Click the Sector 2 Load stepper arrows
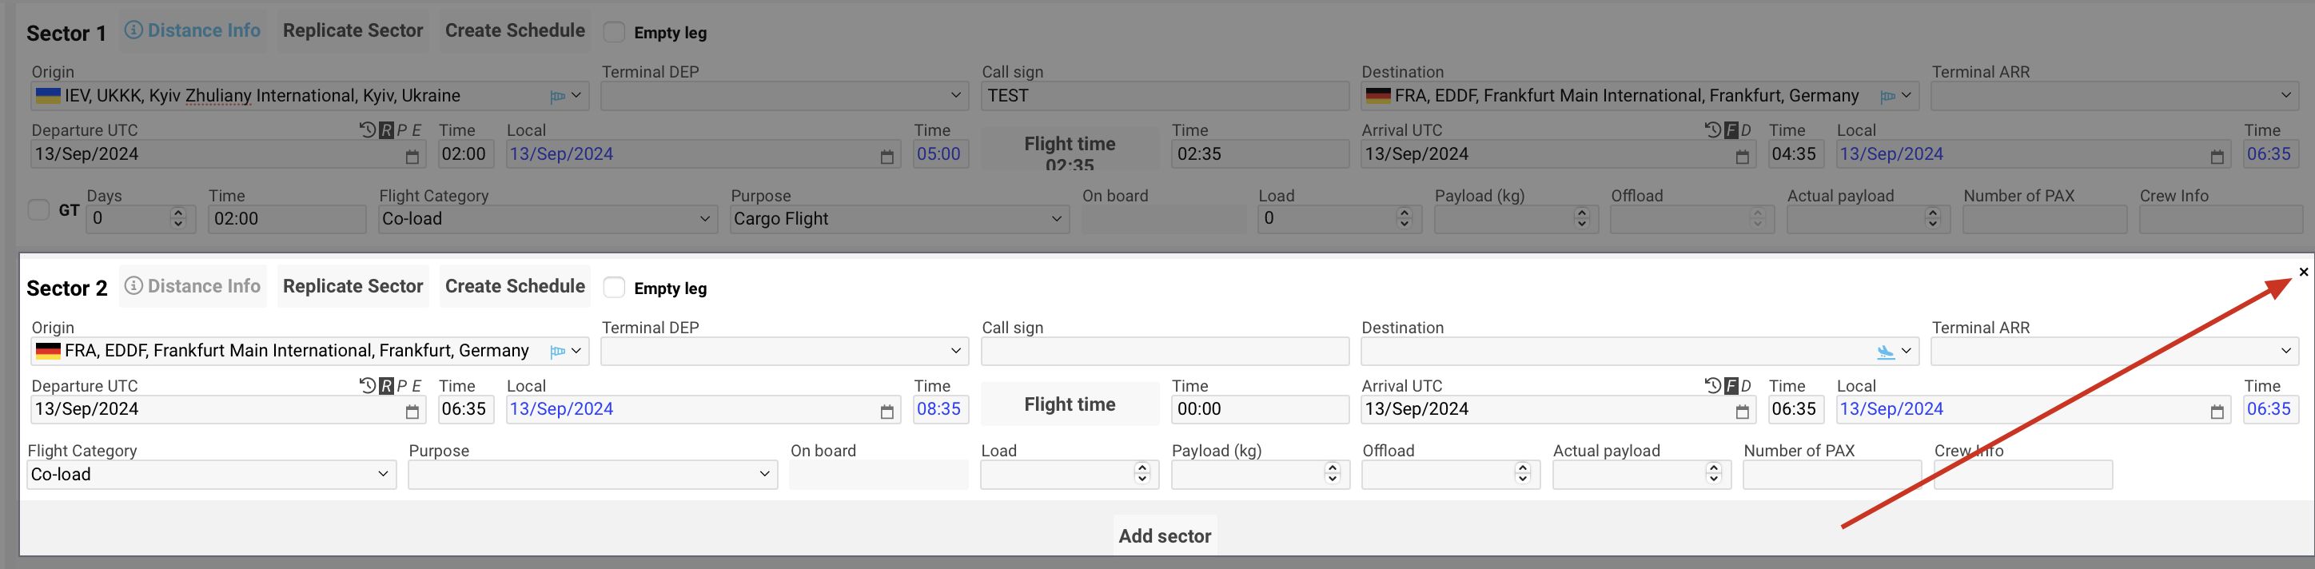The image size is (2315, 569). (x=1142, y=473)
